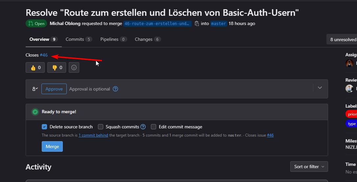The height and width of the screenshot is (182, 357).
Task: Open the squash commits help icon
Action: pyautogui.click(x=143, y=127)
